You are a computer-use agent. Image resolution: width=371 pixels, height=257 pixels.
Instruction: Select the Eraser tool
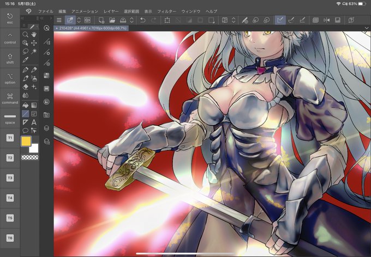pyautogui.click(x=25, y=87)
